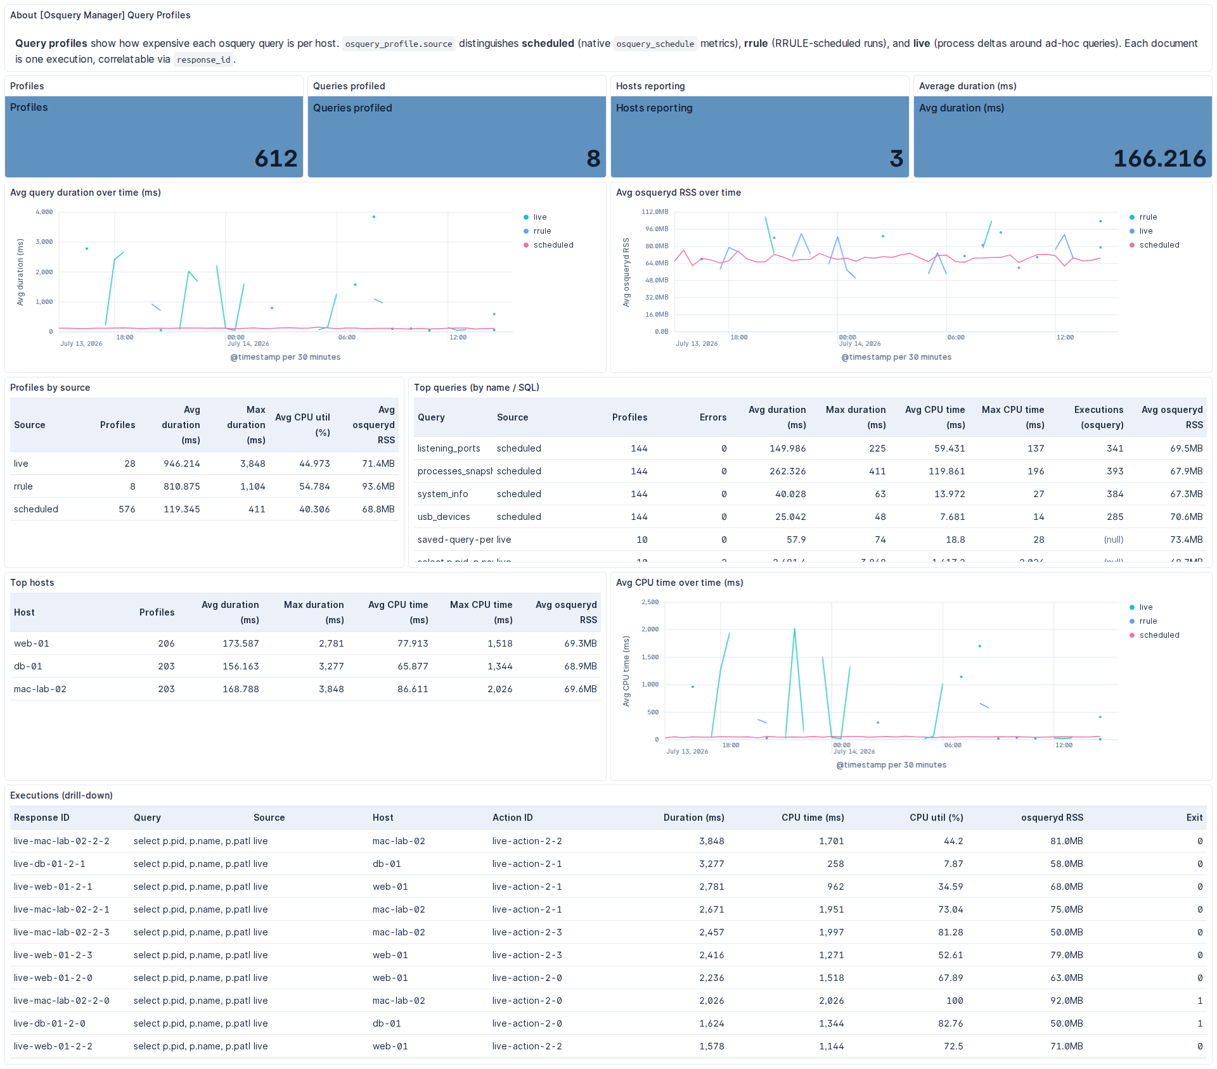Viewport: 1217px width, 1069px height.
Task: Sort Top queries by Errors column
Action: (713, 417)
